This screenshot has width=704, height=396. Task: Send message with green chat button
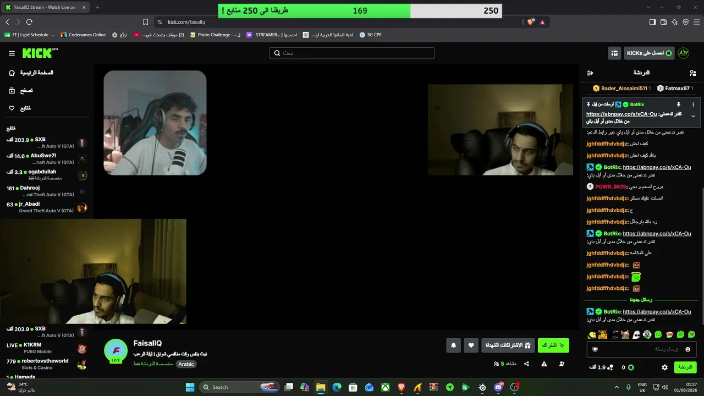pyautogui.click(x=685, y=367)
